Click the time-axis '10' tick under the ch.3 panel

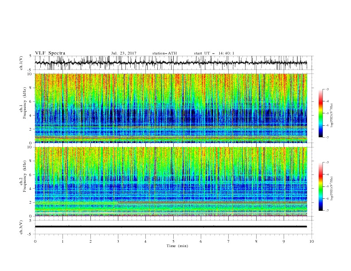[x=312, y=241]
